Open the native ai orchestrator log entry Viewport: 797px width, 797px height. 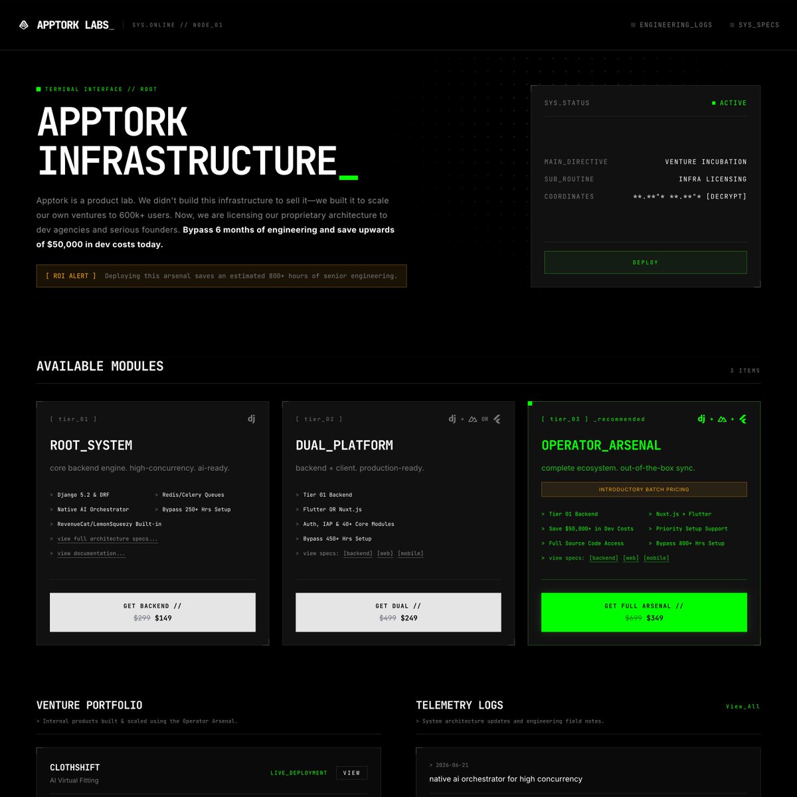click(506, 779)
